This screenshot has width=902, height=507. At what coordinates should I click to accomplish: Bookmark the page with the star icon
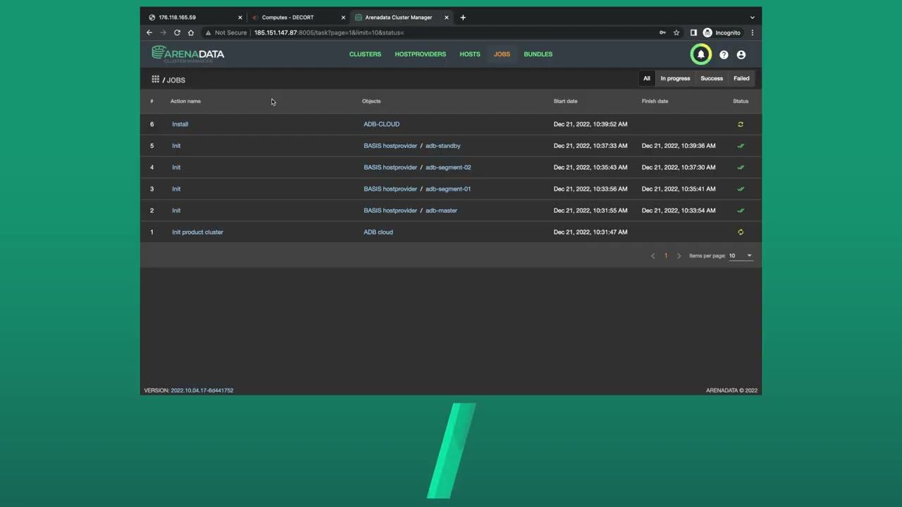[x=676, y=32]
